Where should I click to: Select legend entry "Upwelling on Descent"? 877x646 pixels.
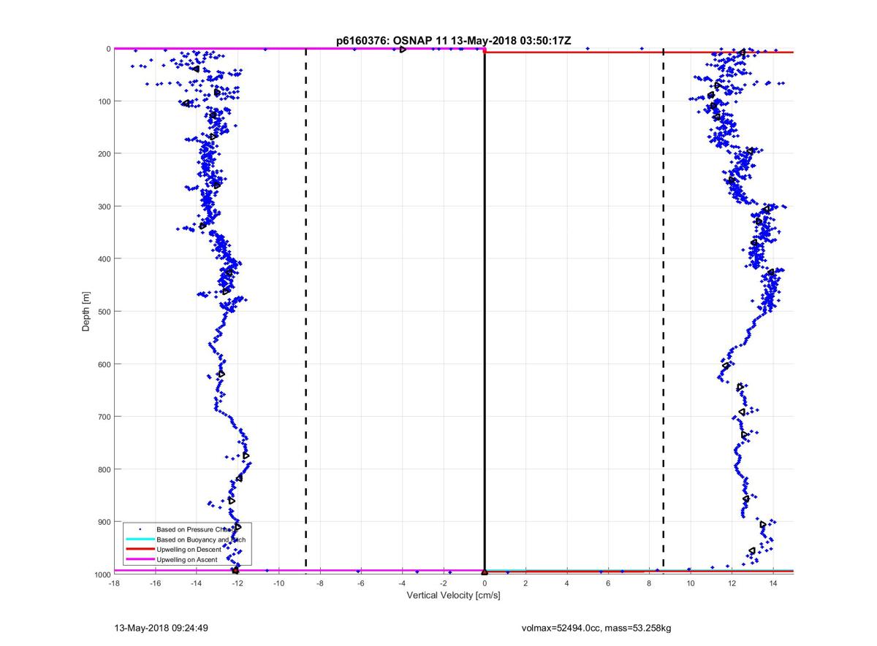pos(189,549)
